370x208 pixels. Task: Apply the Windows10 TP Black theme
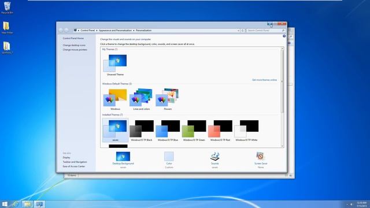142,129
